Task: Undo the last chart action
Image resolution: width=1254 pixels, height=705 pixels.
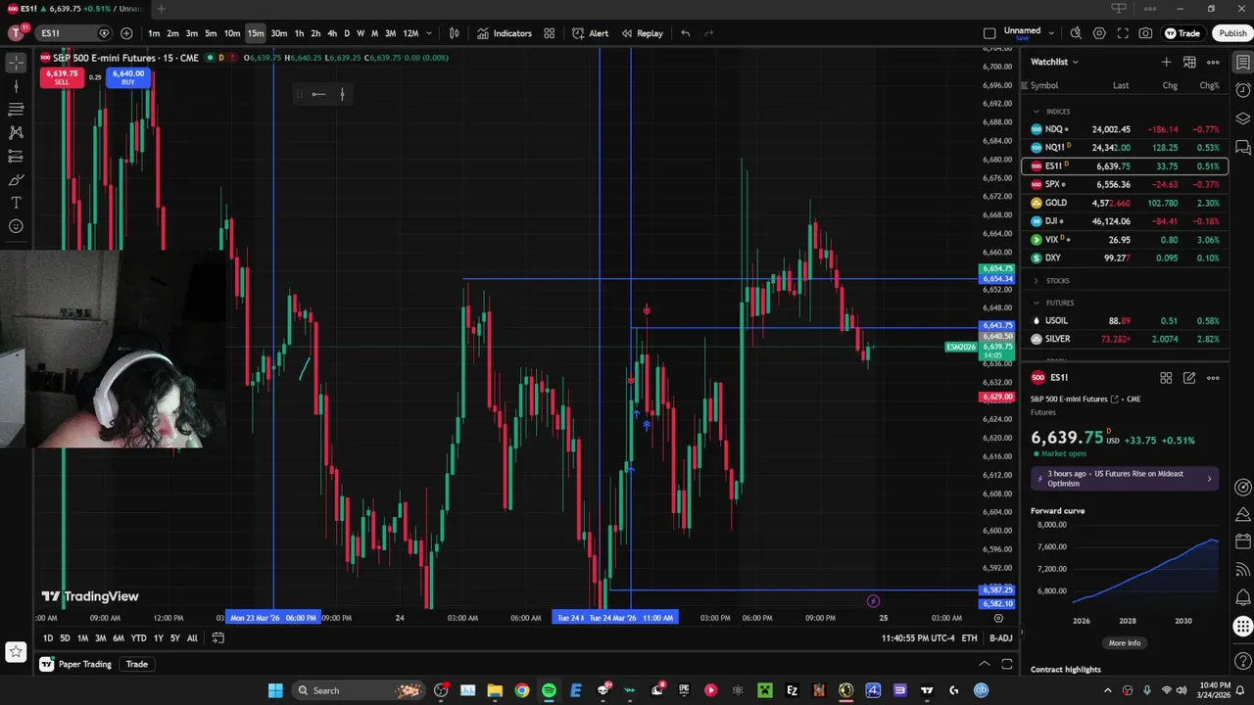Action: pyautogui.click(x=686, y=33)
